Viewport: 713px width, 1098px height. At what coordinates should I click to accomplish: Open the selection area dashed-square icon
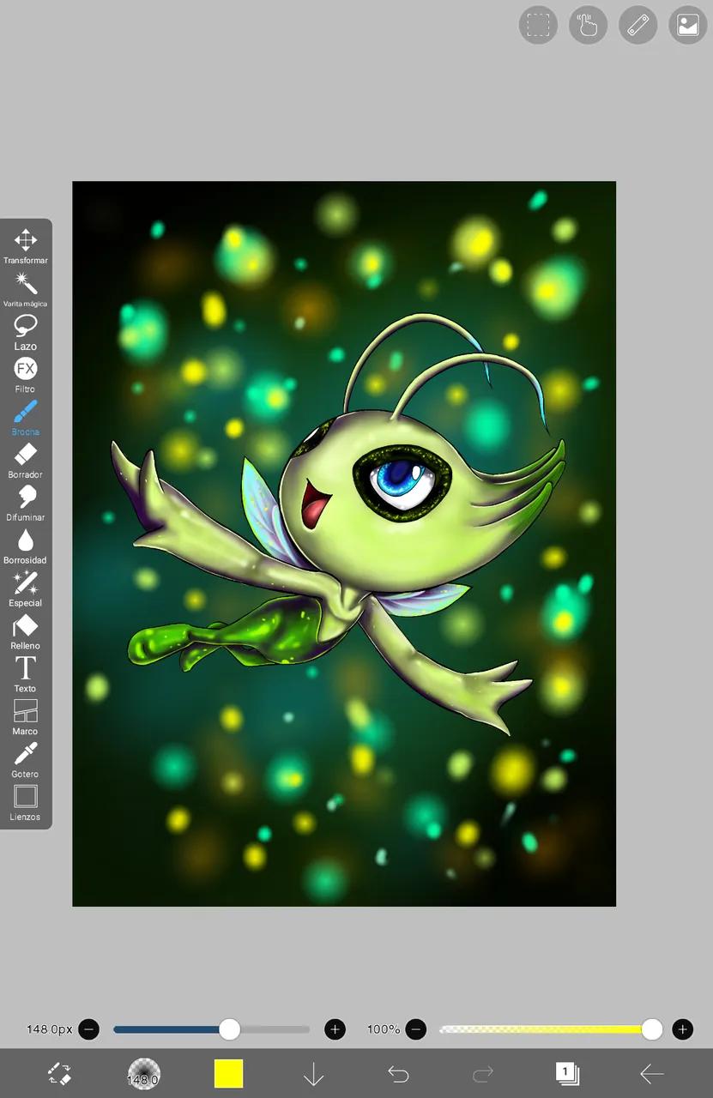tap(538, 25)
